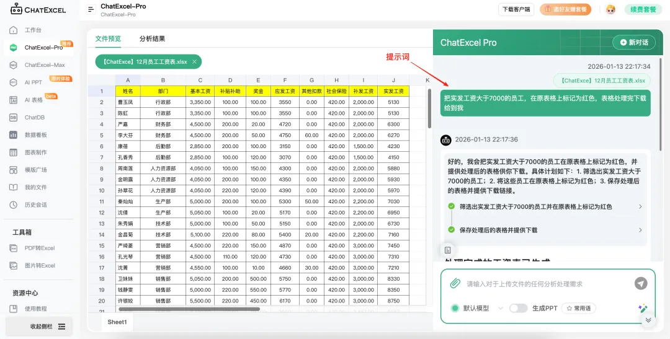Click the chat panel vertical scrollbar
The width and height of the screenshot is (670, 339).
[661, 105]
